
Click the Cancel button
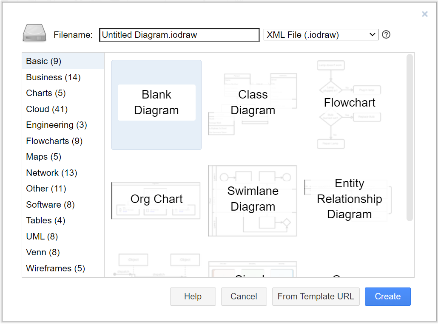pyautogui.click(x=244, y=296)
